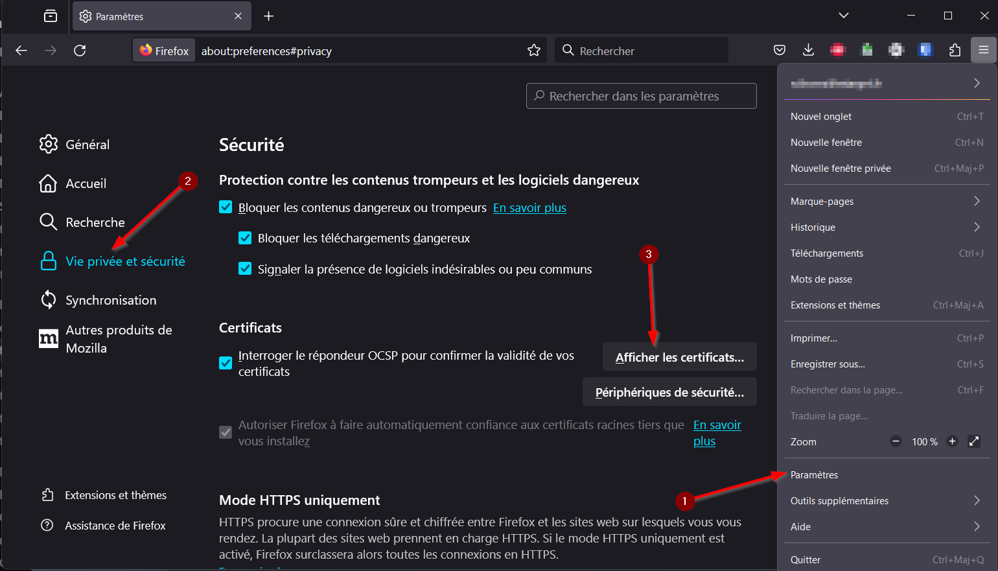Click the page reload icon
The height and width of the screenshot is (571, 998).
click(x=80, y=51)
